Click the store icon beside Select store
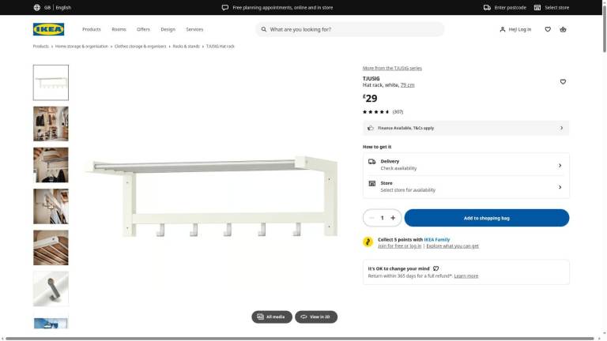The image size is (607, 341). click(537, 7)
